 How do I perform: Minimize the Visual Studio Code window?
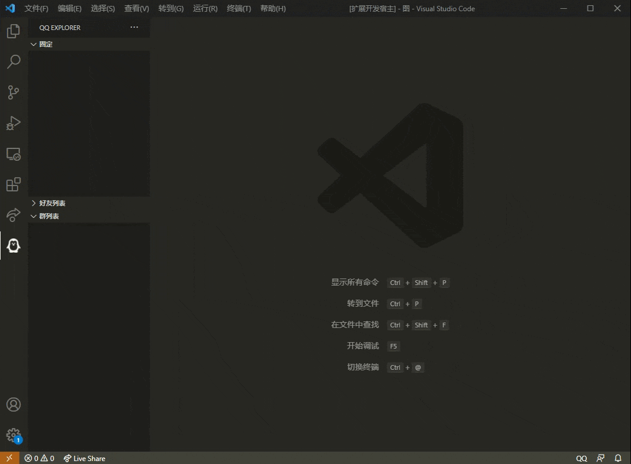(563, 8)
